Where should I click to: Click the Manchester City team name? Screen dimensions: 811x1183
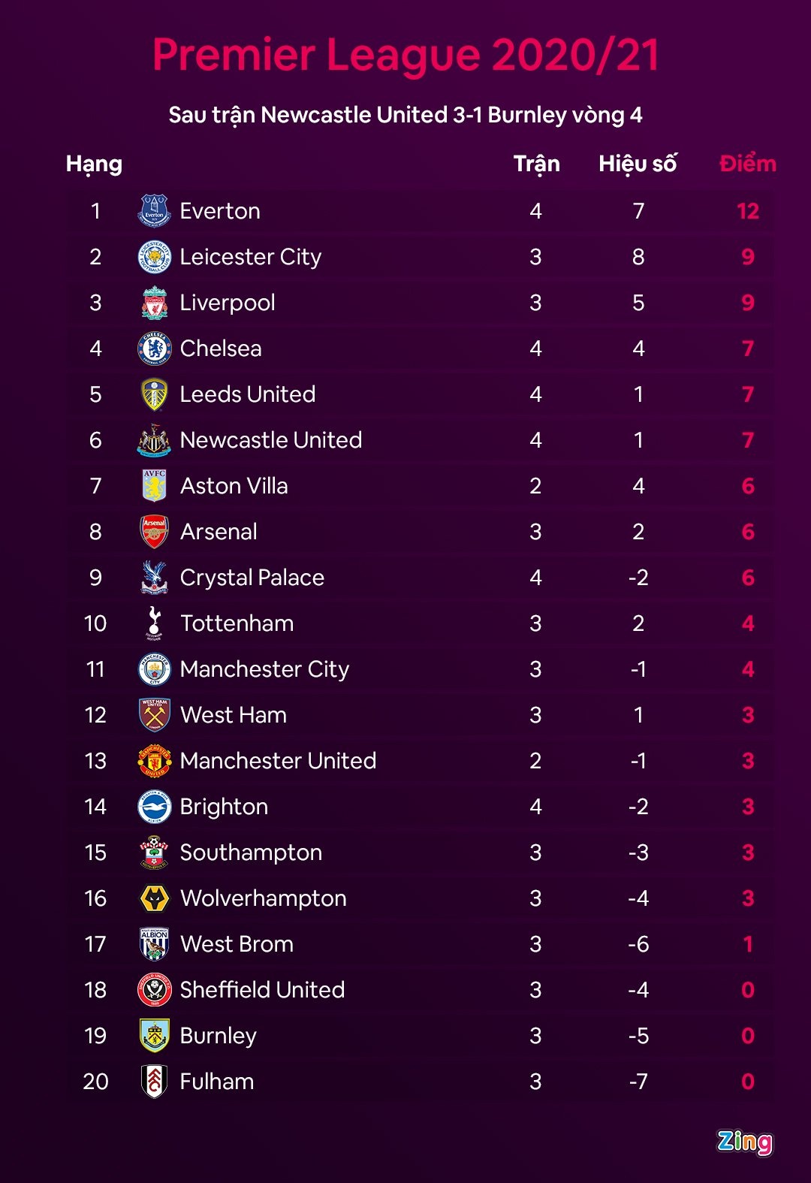coord(264,669)
